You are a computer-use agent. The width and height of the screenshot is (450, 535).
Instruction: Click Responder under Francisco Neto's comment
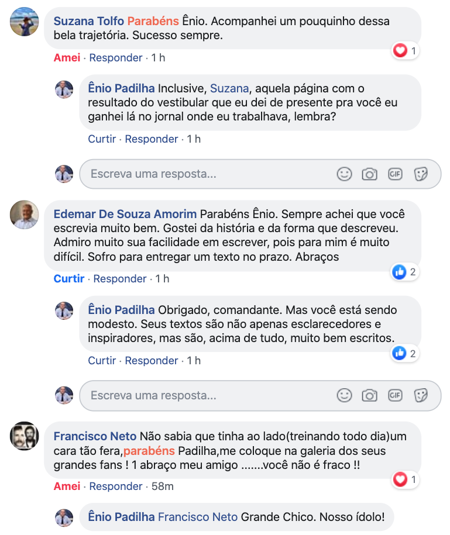[x=116, y=486]
